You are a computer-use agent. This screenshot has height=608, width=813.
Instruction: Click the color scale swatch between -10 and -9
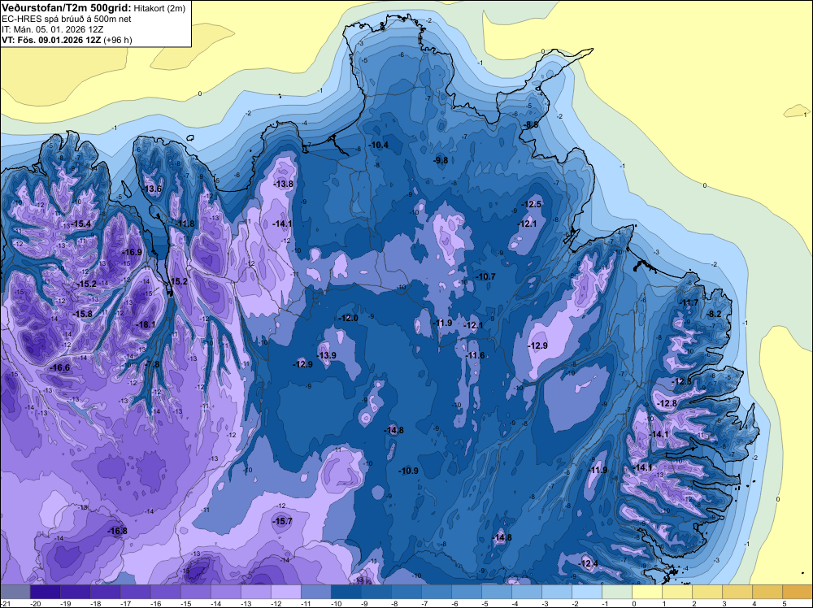[x=346, y=592]
